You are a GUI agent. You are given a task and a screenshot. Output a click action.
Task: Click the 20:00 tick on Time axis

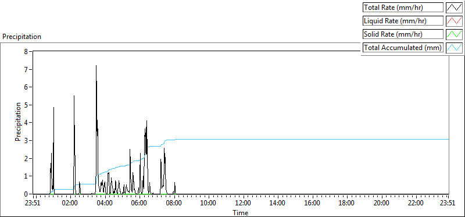(x=381, y=204)
